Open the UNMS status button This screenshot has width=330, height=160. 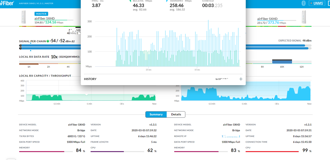pyautogui.click(x=317, y=3)
